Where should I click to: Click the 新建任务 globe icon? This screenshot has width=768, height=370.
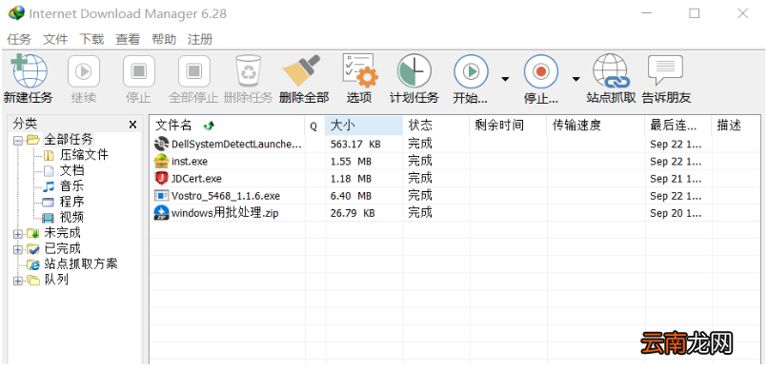29,71
